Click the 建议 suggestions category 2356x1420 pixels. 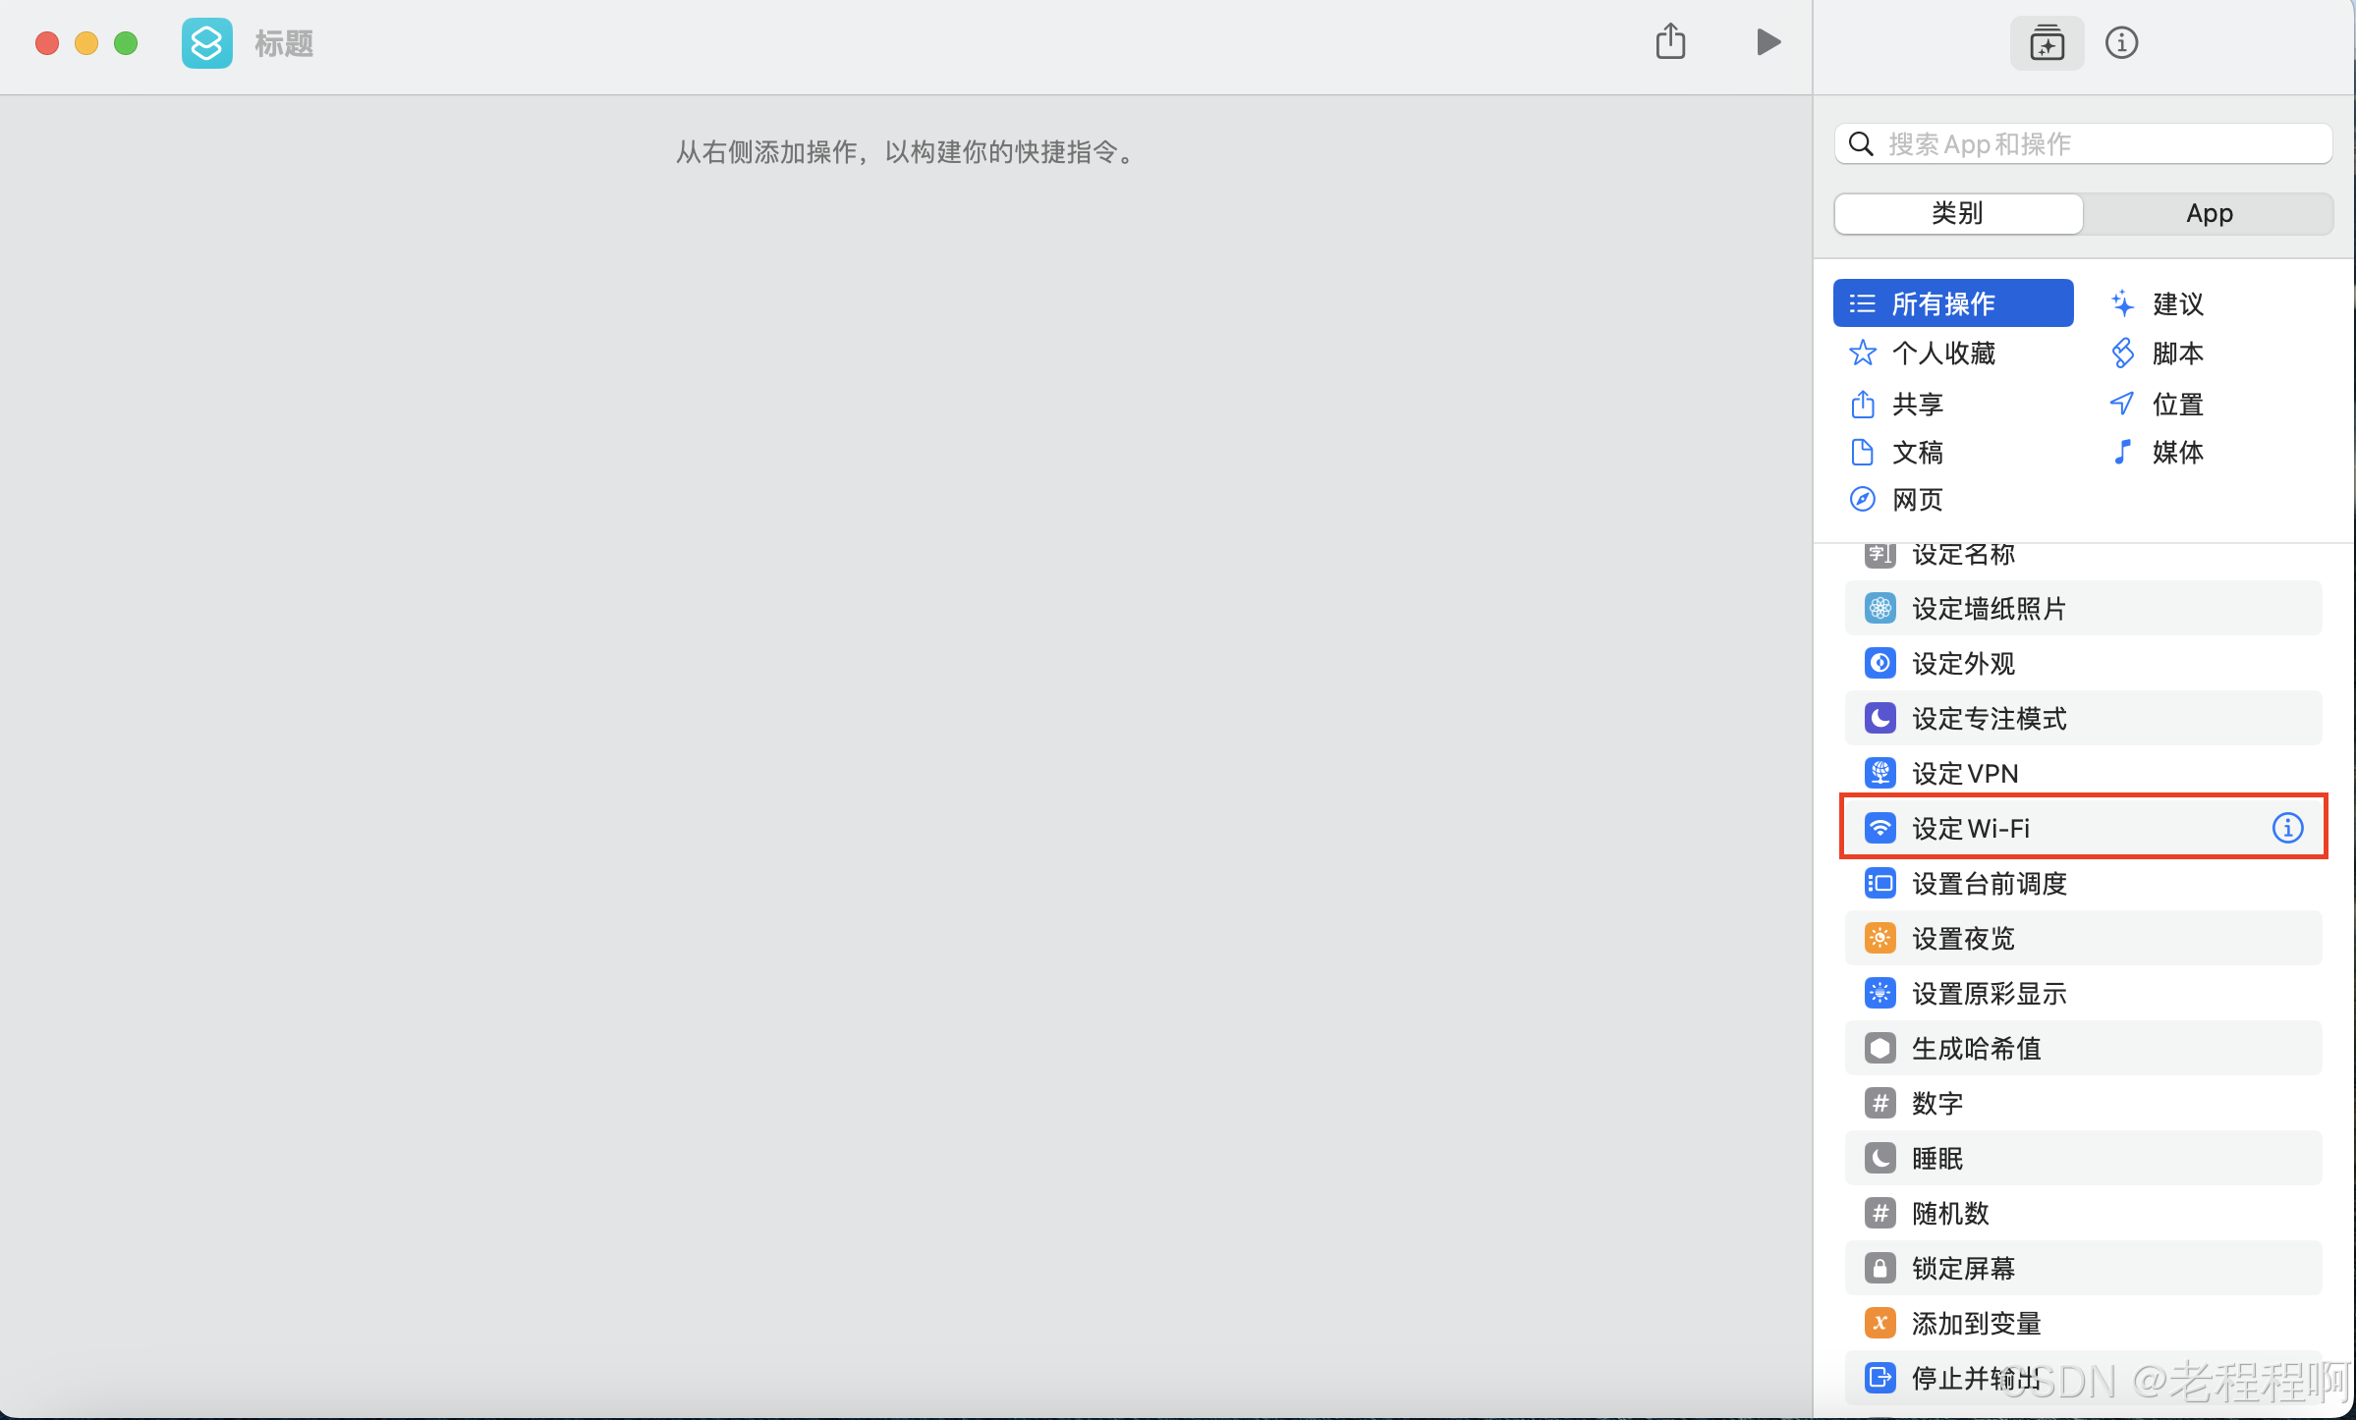pos(2176,303)
